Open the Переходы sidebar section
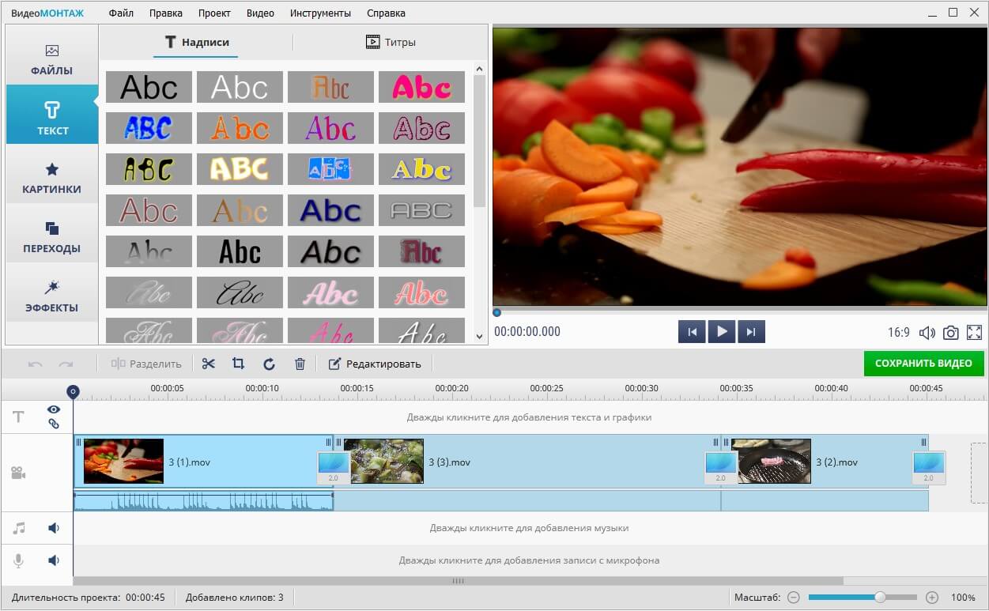 coord(52,237)
